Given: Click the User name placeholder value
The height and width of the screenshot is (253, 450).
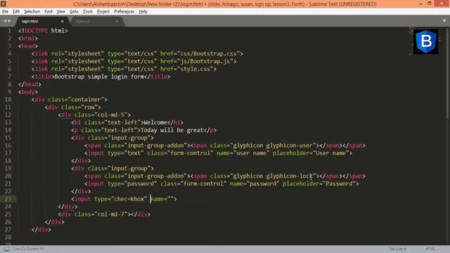Looking at the screenshot, I should (330, 153).
